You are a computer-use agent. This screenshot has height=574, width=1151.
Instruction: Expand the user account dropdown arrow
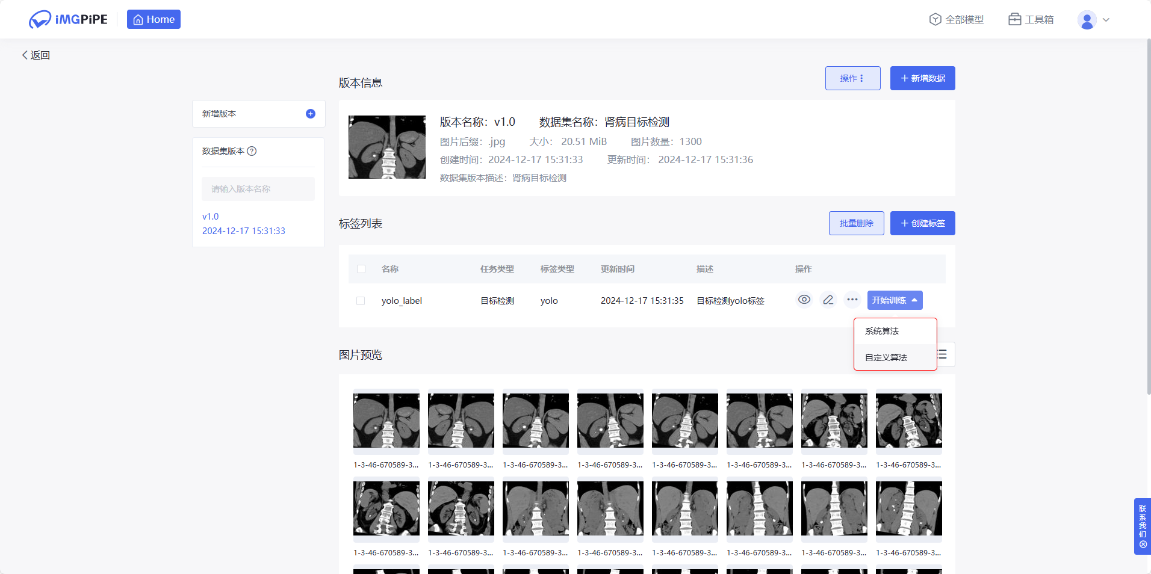pyautogui.click(x=1106, y=20)
